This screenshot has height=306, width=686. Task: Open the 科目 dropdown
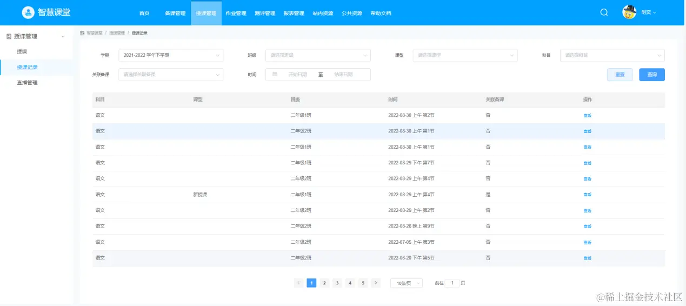612,55
